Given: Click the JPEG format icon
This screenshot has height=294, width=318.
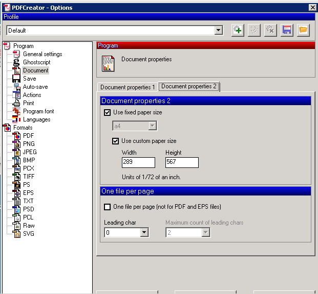Looking at the screenshot, I should coord(16,152).
